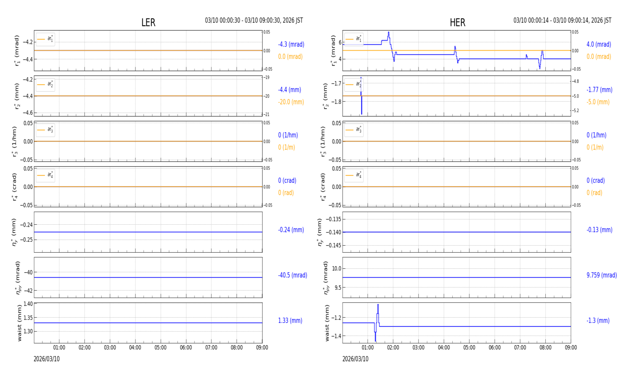Click the ∂r2* legend entry in the HER plot
The width and height of the screenshot is (617, 377).
[x=354, y=85]
